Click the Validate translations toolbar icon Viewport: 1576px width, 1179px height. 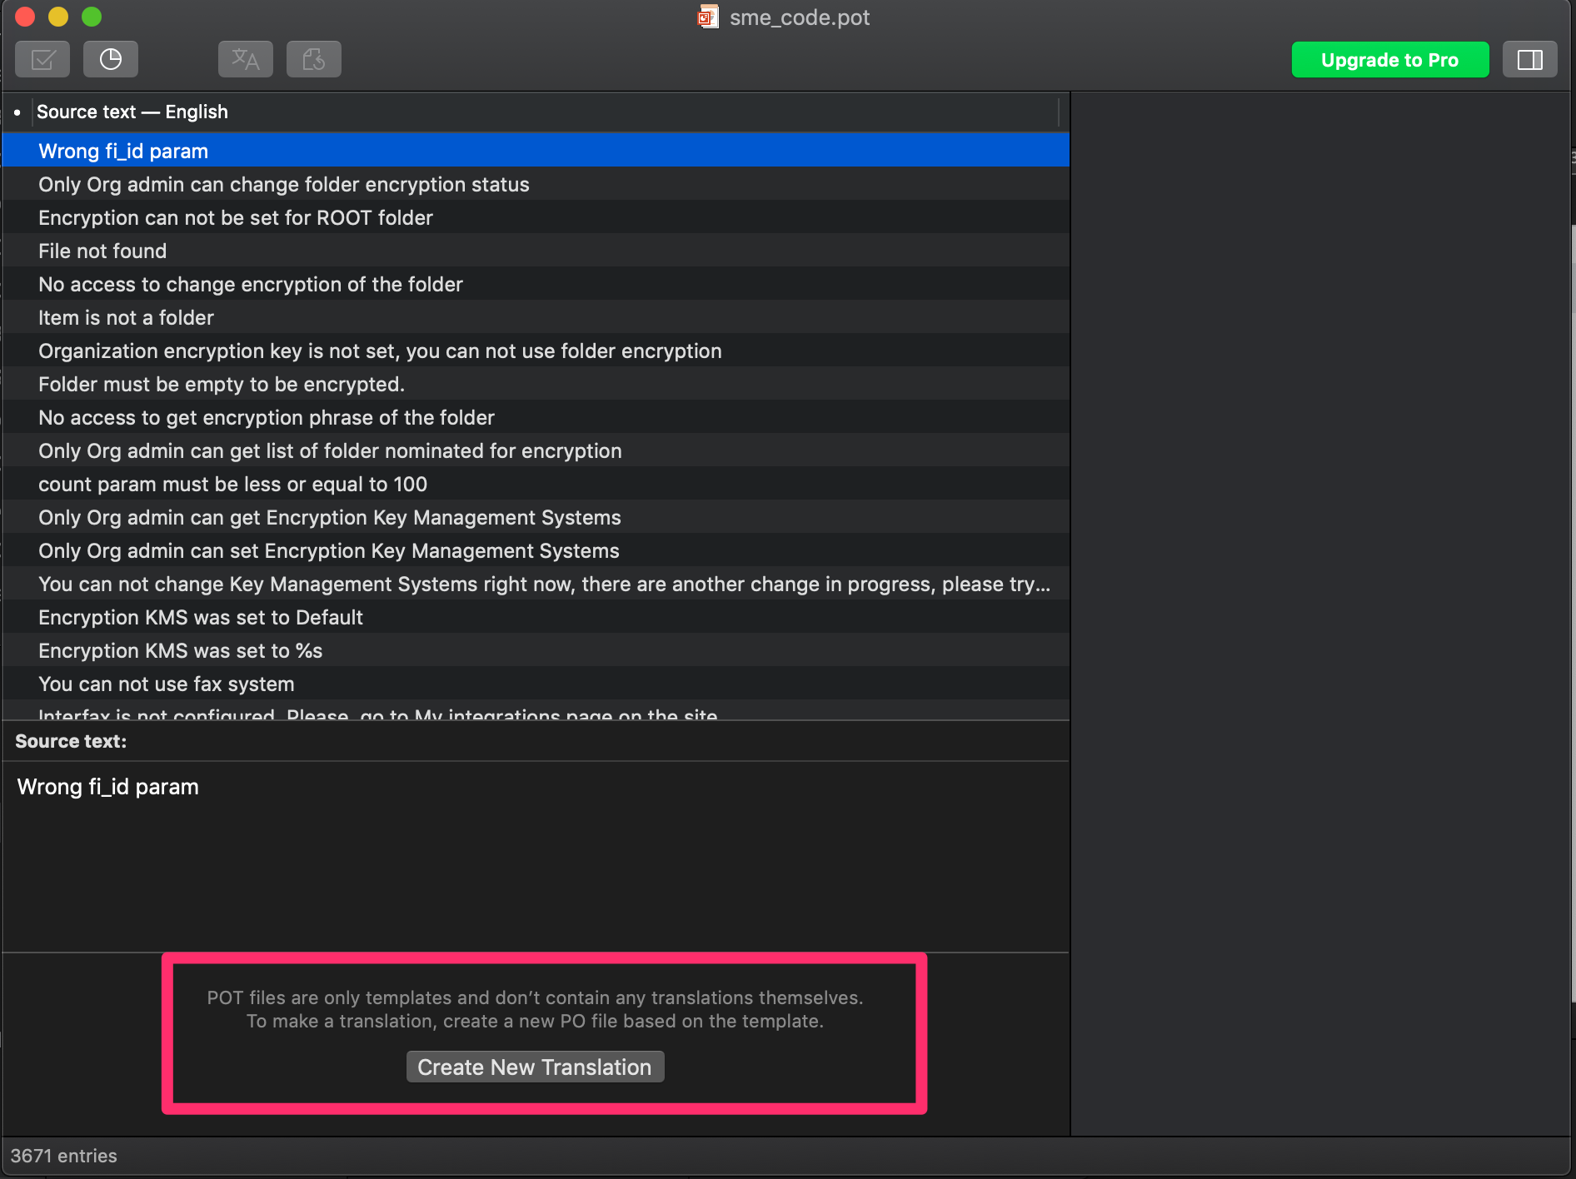[x=42, y=60]
